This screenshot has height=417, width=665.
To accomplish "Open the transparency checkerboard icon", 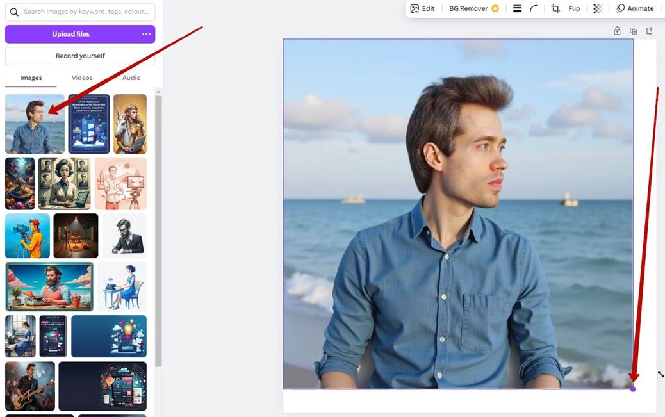I will (598, 8).
